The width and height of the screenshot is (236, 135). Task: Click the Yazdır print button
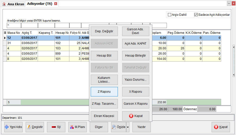coord(142,127)
